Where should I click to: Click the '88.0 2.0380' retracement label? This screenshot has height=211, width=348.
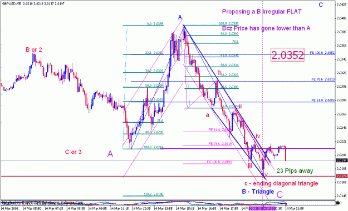pos(229,34)
